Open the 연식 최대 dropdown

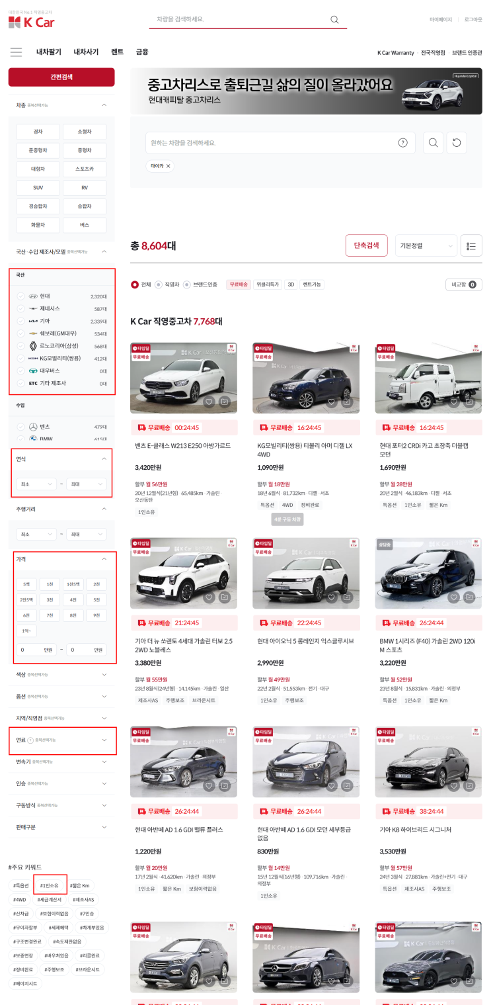click(87, 484)
